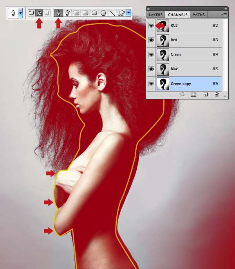Toggle the Blue channel visibility eye
The width and height of the screenshot is (235, 269).
coord(151,69)
